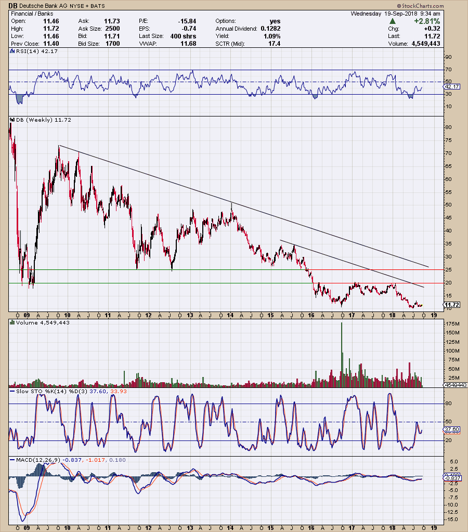Click the 4549443 volume axis tag
Image resolution: width=468 pixels, height=532 pixels.
pos(456,385)
